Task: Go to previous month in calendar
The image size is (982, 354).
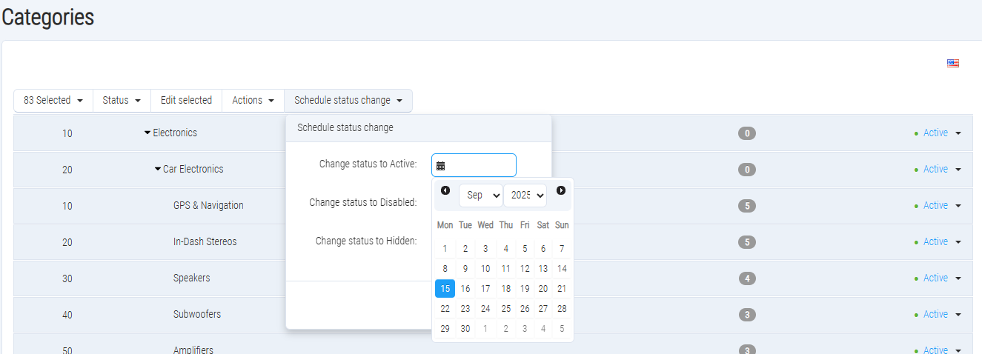Action: point(445,191)
